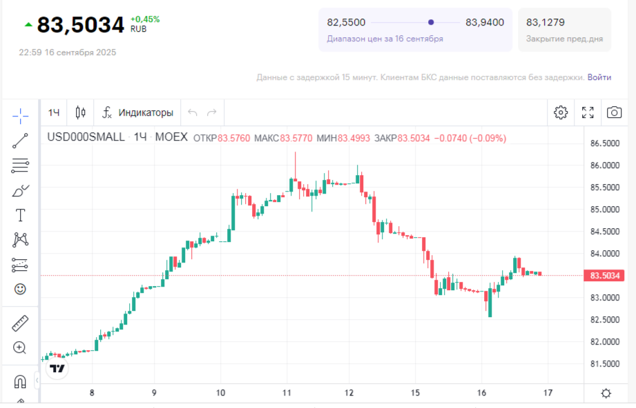The image size is (636, 408).
Task: Click the undo arrow in toolbar
Action: tap(193, 112)
